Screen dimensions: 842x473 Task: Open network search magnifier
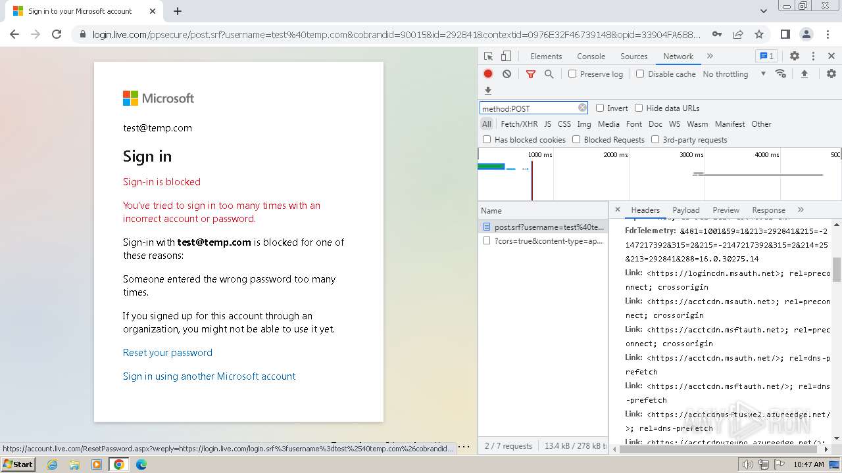coord(549,74)
